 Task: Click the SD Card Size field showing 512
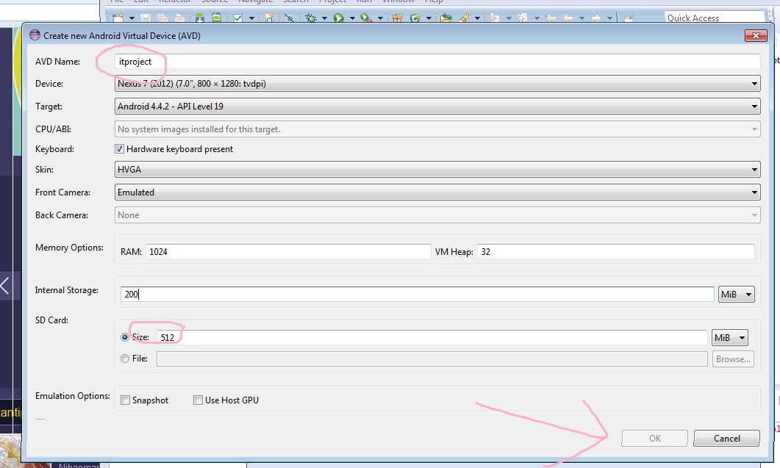coord(432,337)
